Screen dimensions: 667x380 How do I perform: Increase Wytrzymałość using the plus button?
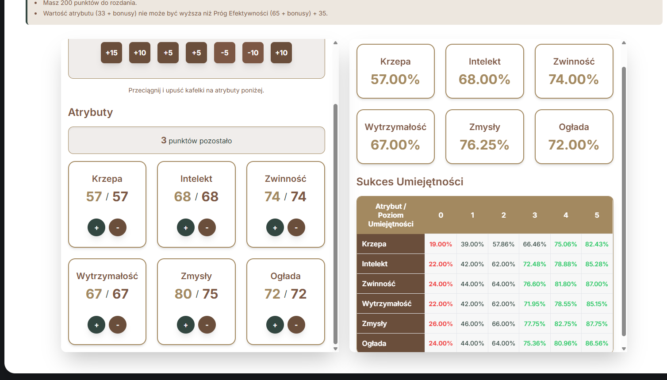[x=96, y=325]
